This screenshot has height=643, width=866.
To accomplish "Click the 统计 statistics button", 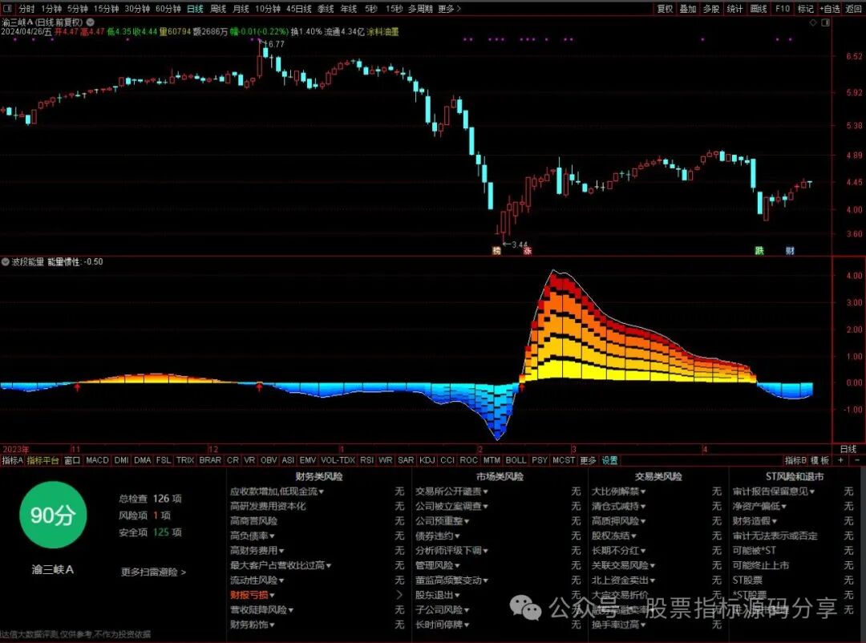I will click(734, 9).
